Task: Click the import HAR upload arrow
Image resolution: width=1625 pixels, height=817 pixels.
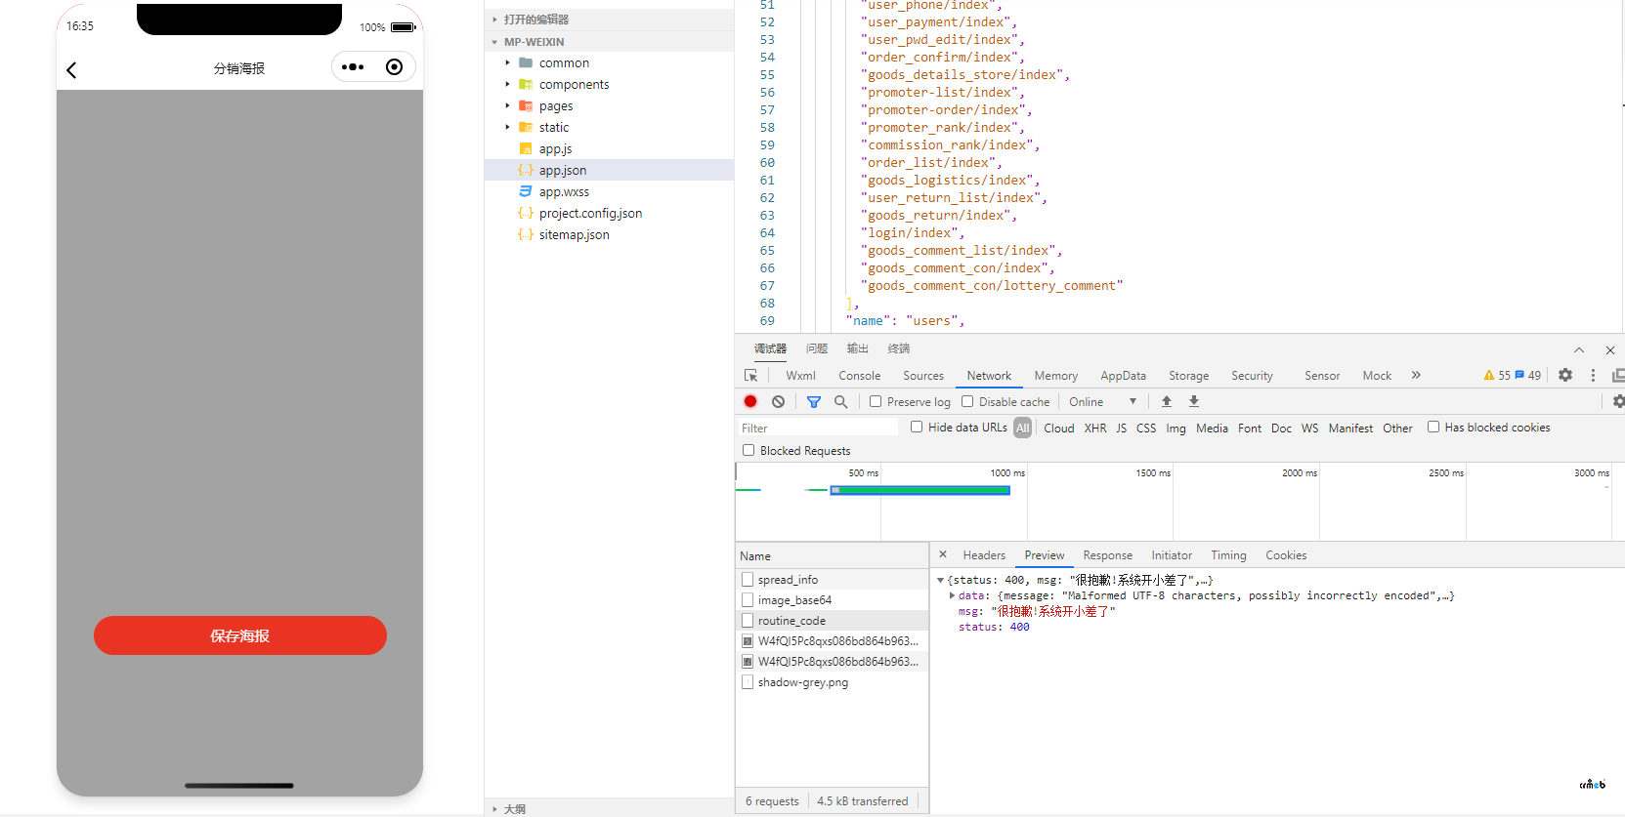Action: (x=1166, y=401)
